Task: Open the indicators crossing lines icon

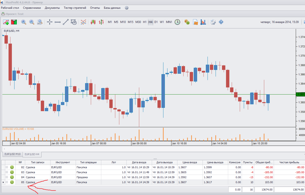Action: pos(83,22)
